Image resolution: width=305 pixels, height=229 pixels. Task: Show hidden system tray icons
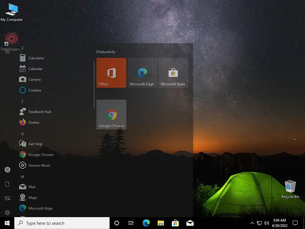coord(252,223)
